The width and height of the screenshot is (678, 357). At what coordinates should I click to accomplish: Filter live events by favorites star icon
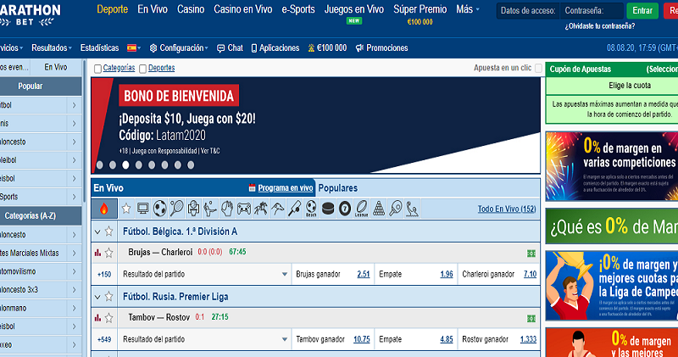(x=126, y=209)
